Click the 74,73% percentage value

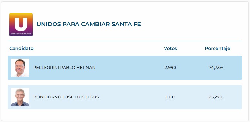coord(216,68)
